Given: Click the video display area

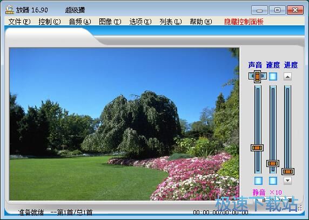Looking at the screenshot, I should tap(124, 124).
